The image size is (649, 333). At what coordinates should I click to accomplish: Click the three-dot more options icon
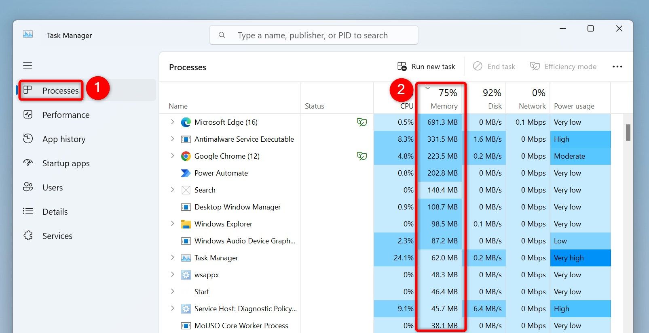[x=617, y=67]
